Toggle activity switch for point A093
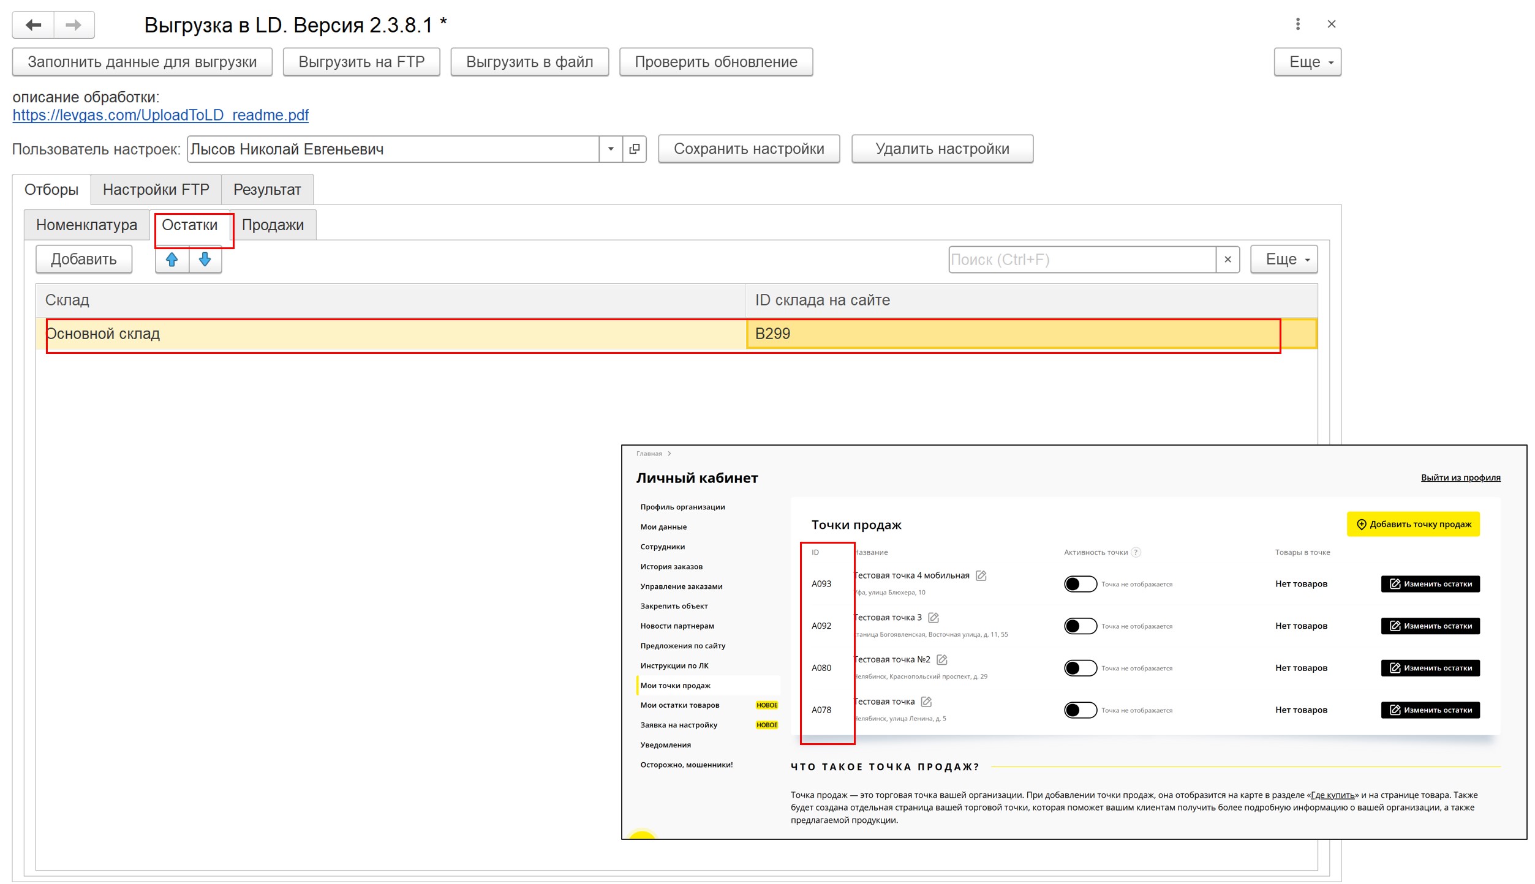The width and height of the screenshot is (1535, 884). coord(1080,584)
